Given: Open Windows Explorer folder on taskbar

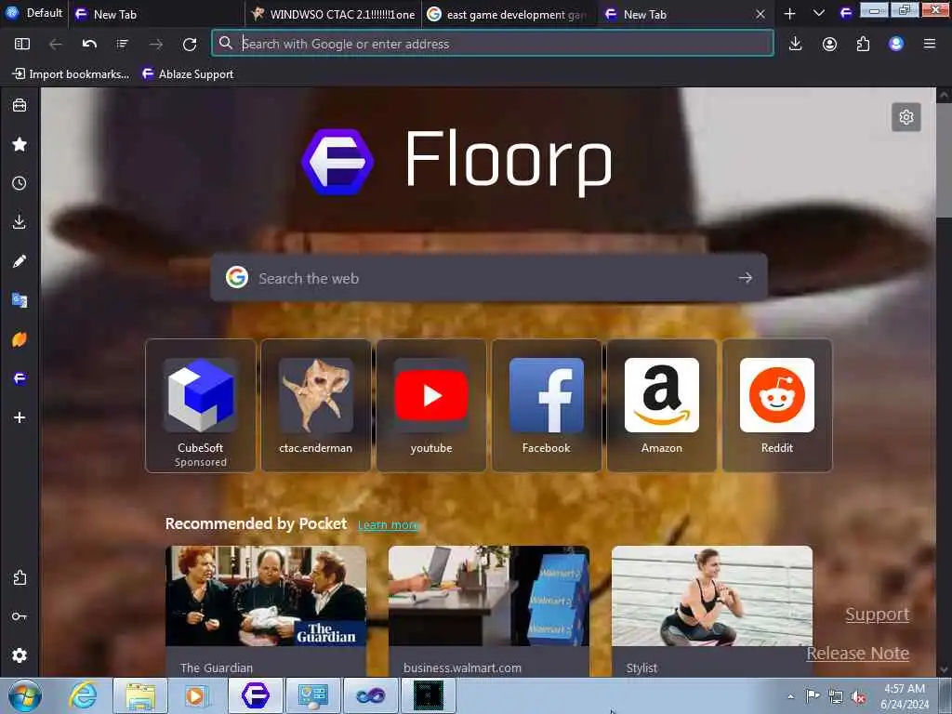Looking at the screenshot, I should 141,695.
